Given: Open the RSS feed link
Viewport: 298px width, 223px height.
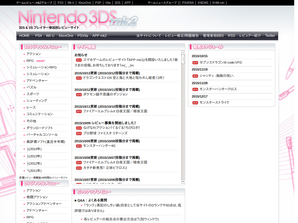Looking at the screenshot, I should point(231,36).
